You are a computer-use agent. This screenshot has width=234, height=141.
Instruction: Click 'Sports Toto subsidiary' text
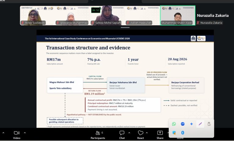point(60,89)
